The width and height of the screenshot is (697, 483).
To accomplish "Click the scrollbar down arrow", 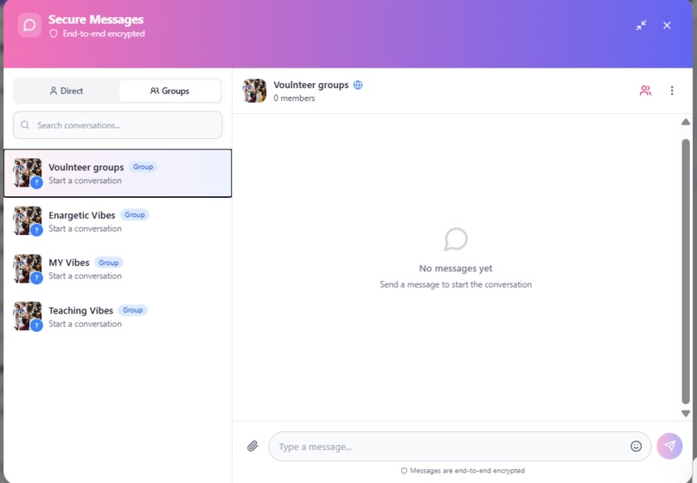I will (686, 413).
